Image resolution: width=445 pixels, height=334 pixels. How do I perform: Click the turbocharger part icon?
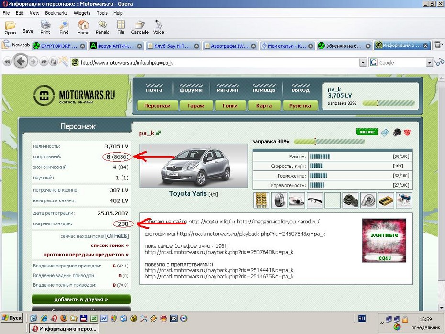(368, 200)
